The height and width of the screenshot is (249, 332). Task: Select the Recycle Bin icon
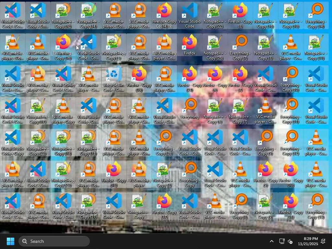click(x=114, y=77)
